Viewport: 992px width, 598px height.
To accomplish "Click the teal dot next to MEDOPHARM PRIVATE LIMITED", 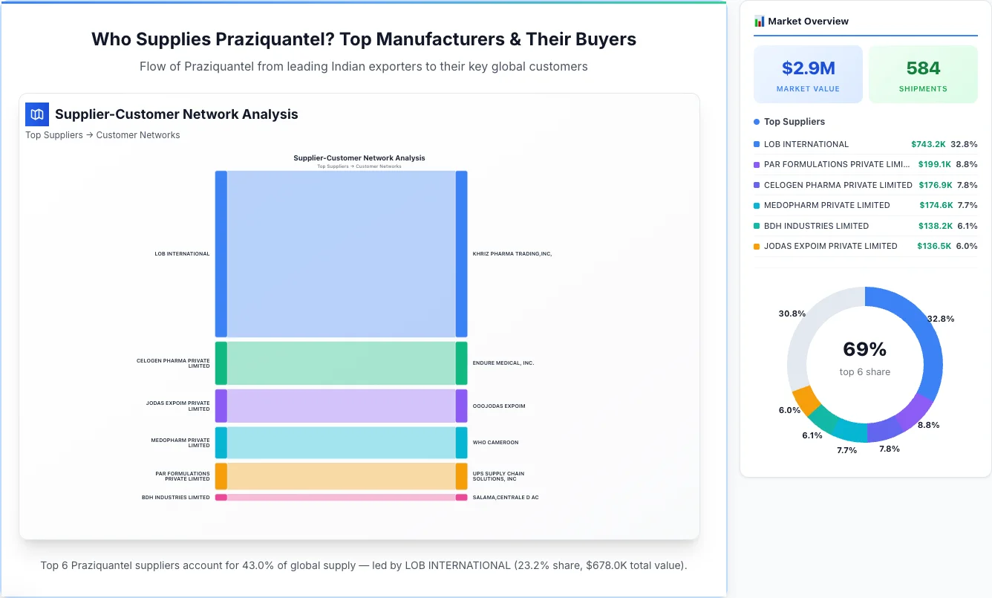I will [x=758, y=205].
